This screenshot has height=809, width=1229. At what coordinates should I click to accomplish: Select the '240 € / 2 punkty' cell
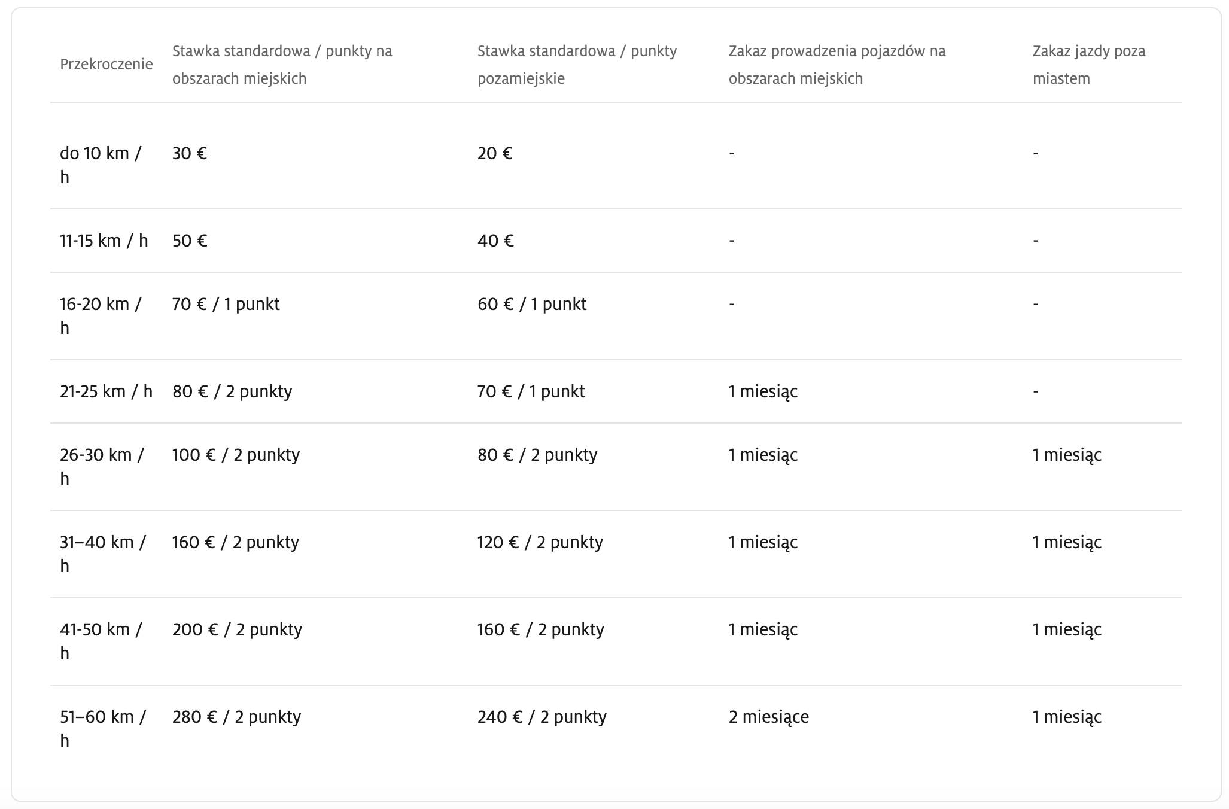click(x=542, y=717)
